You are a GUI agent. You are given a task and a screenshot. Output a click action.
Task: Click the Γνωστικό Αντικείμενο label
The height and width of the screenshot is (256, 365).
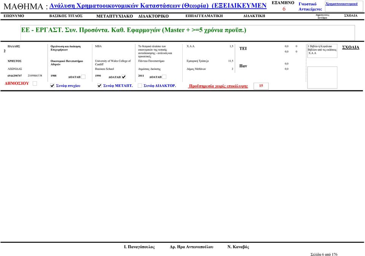point(310,7)
